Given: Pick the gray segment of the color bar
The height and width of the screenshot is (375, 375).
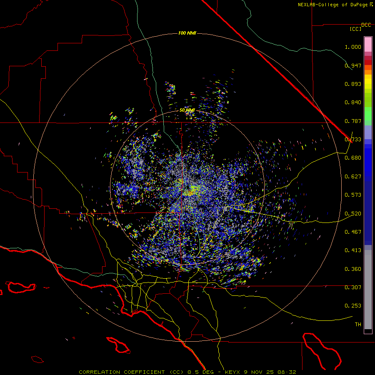Looking at the screenshot, I should tap(368, 290).
